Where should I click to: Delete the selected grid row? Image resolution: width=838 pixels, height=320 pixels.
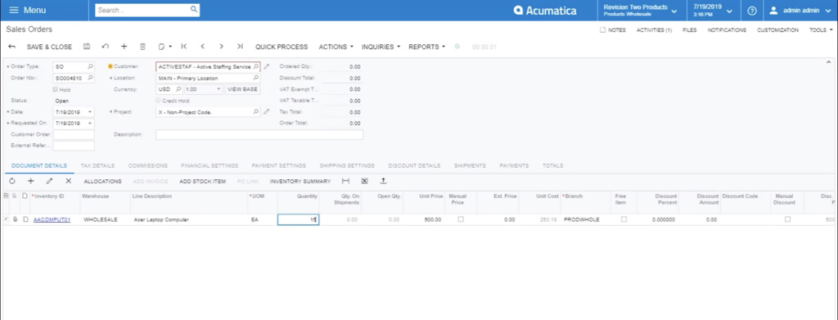coord(69,182)
